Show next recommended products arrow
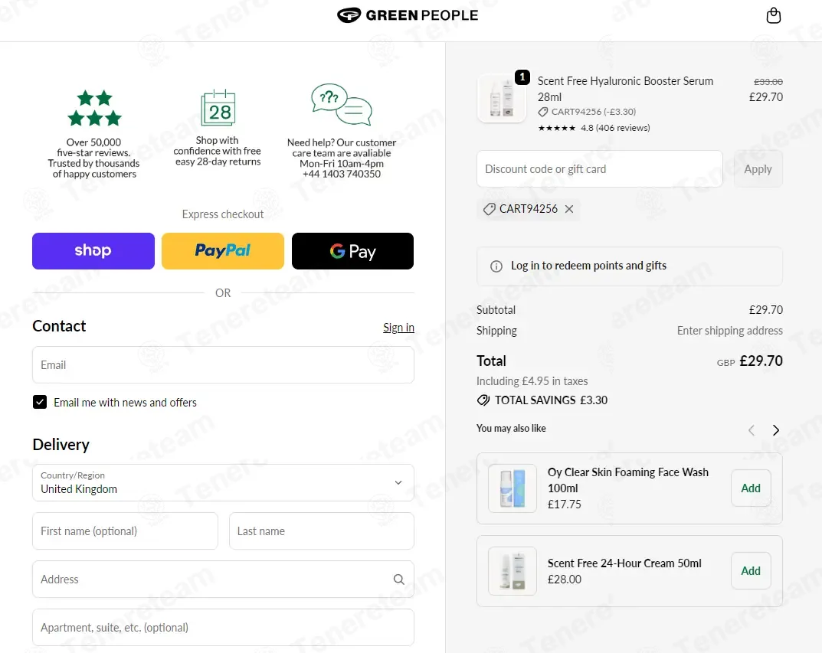 pyautogui.click(x=776, y=430)
